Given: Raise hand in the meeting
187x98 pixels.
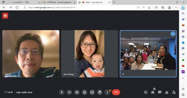Looking at the screenshot, I should coord(100,92).
